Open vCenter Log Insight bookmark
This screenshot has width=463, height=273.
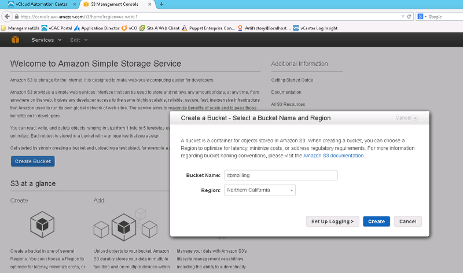[x=315, y=28]
